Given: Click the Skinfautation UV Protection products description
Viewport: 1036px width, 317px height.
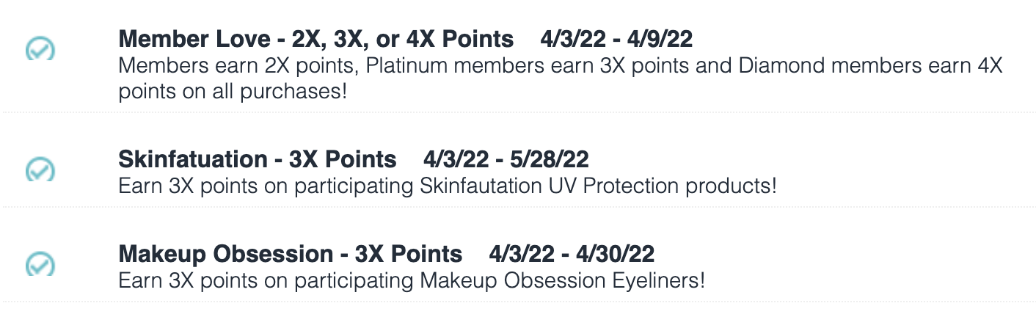Looking at the screenshot, I should (x=447, y=186).
